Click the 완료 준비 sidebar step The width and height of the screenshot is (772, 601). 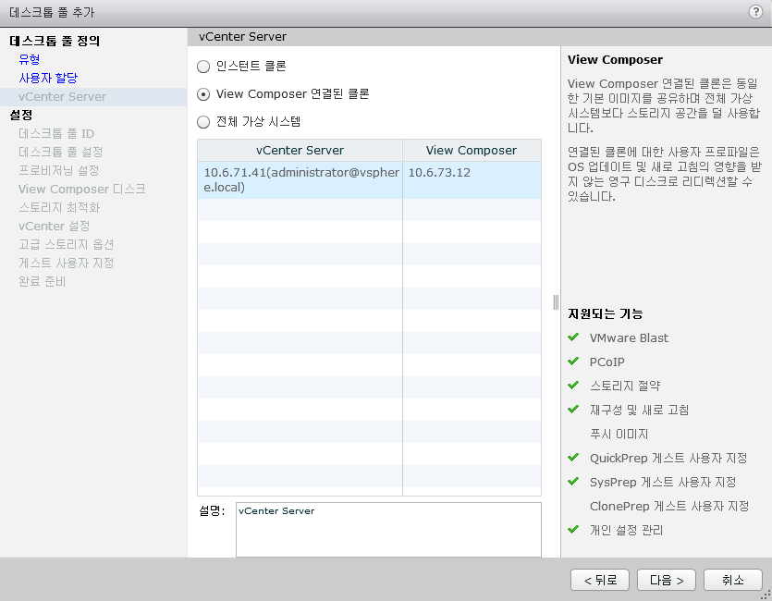coord(42,281)
